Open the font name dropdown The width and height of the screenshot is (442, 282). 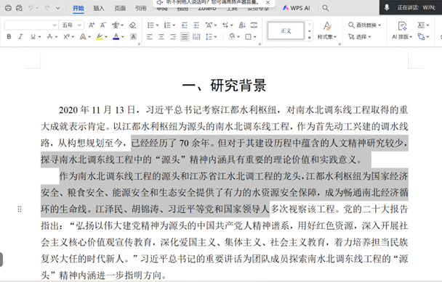click(x=55, y=25)
